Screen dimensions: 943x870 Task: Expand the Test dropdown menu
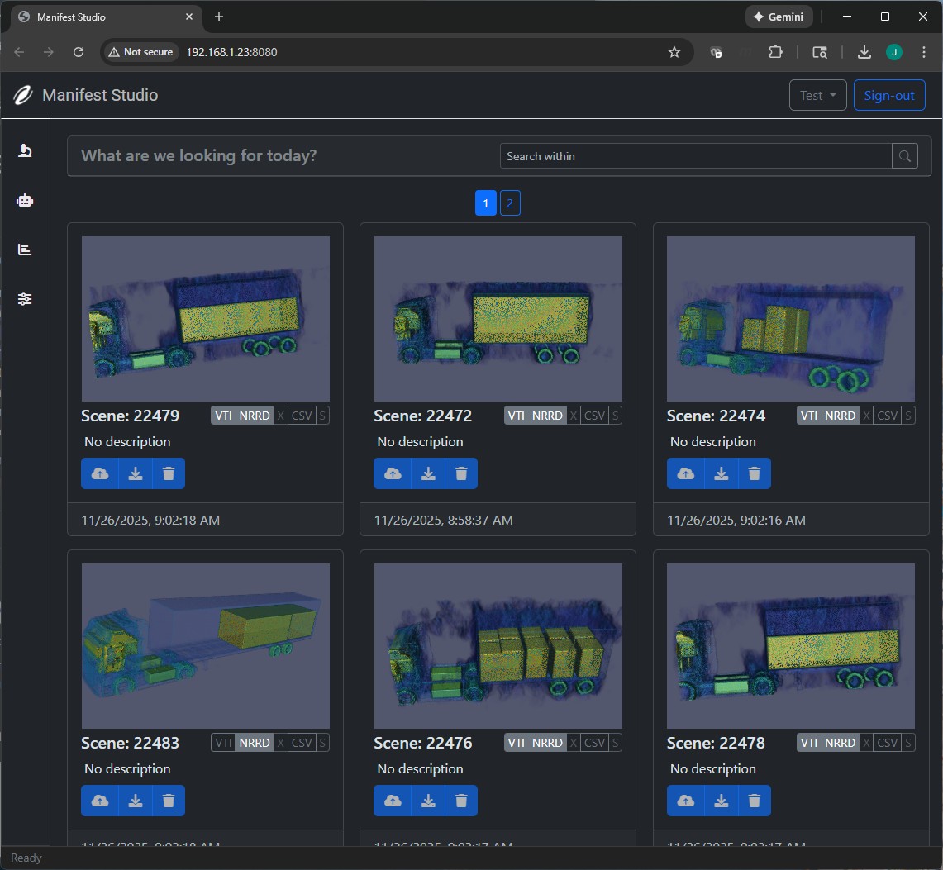tap(817, 96)
